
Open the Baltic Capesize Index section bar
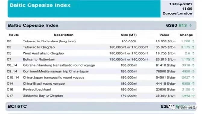pos(101,25)
